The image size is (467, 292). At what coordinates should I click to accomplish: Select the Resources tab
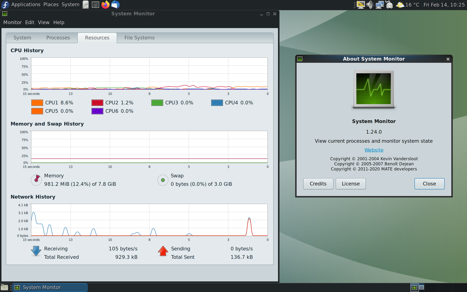pyautogui.click(x=97, y=38)
